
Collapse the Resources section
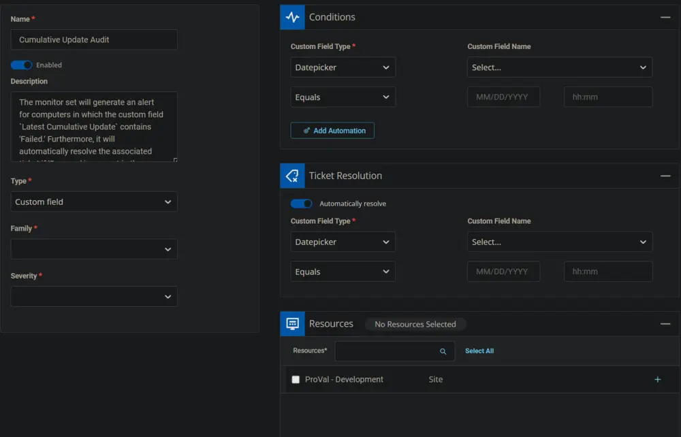coord(665,324)
